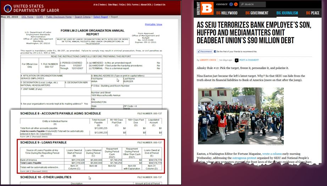The height and width of the screenshot is (186, 327).
Task: Click the Schedule 8 Accounts Payable Aging Schedule heading
Action: (61, 113)
